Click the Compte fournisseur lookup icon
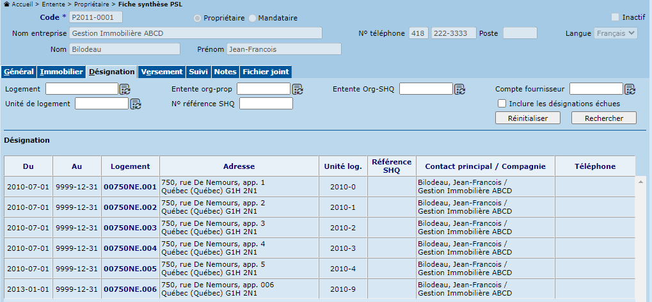This screenshot has height=302, width=652. tap(630, 90)
